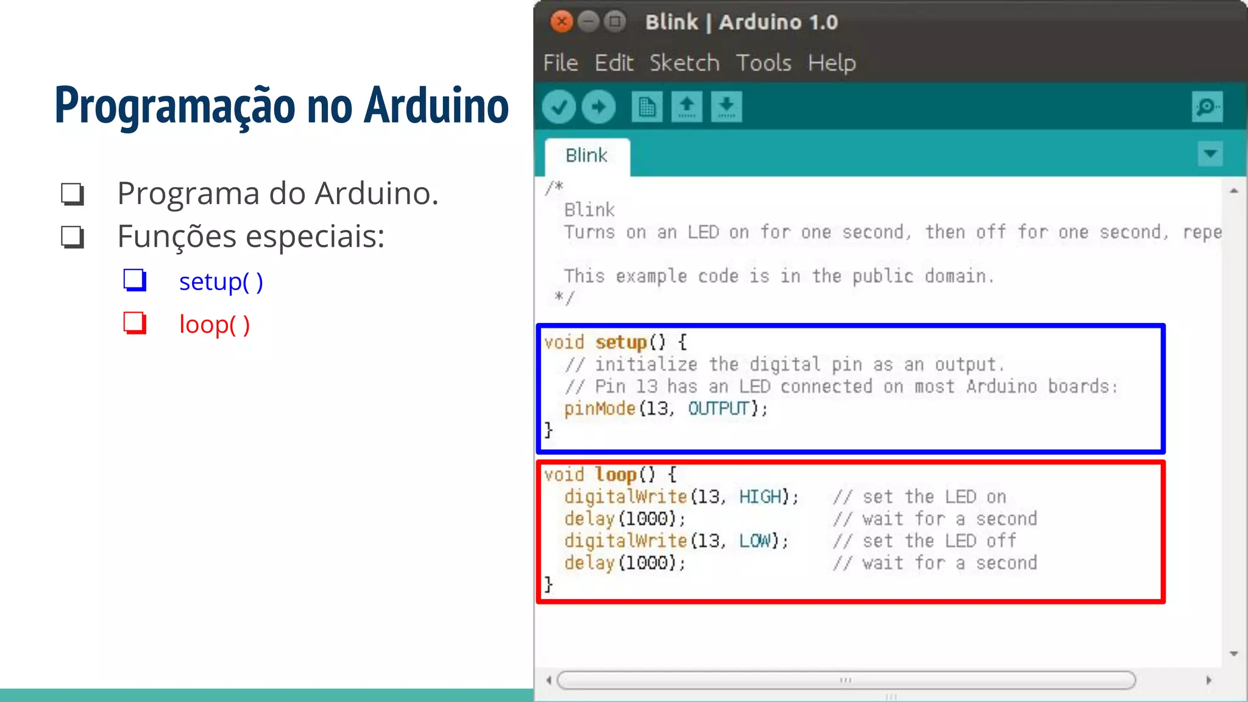
Task: Click the OUTPUT constant in the code
Action: pyautogui.click(x=718, y=408)
